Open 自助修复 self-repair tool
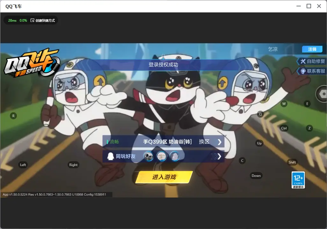 pyautogui.click(x=312, y=61)
